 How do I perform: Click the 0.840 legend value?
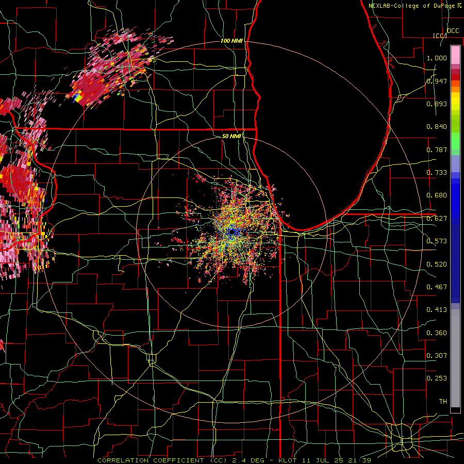(437, 127)
